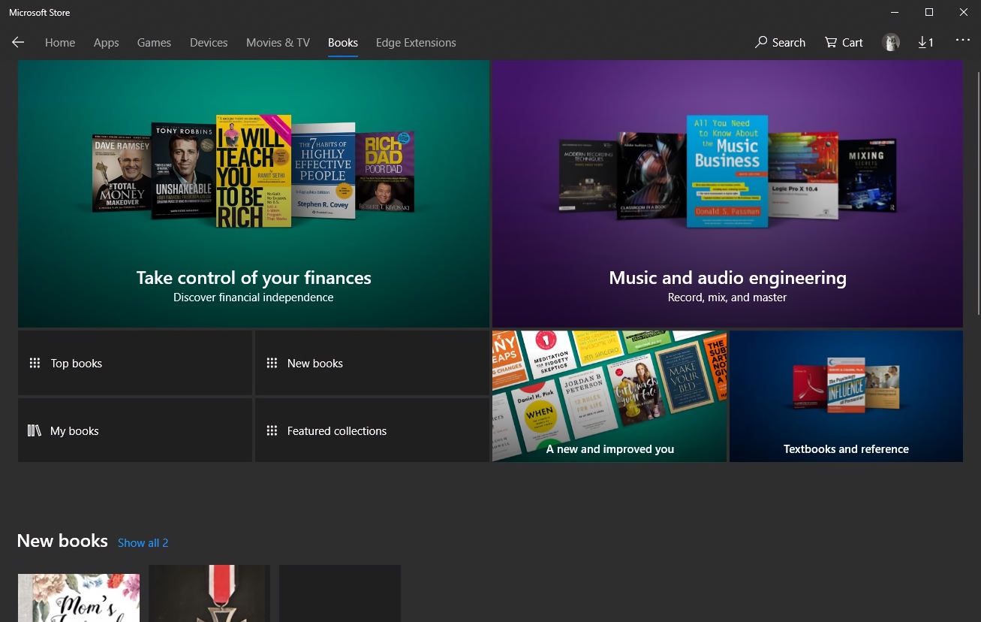Viewport: 981px width, 622px height.
Task: Click the account profile picture
Action: pyautogui.click(x=891, y=42)
